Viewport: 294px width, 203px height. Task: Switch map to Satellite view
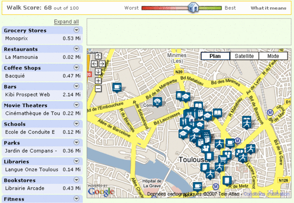244,56
